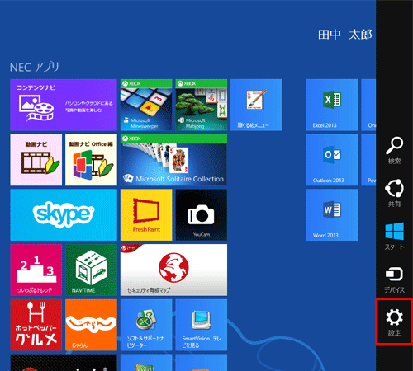This screenshot has height=371, width=413.
Task: Open Excel 2013 tile
Action: [x=332, y=105]
